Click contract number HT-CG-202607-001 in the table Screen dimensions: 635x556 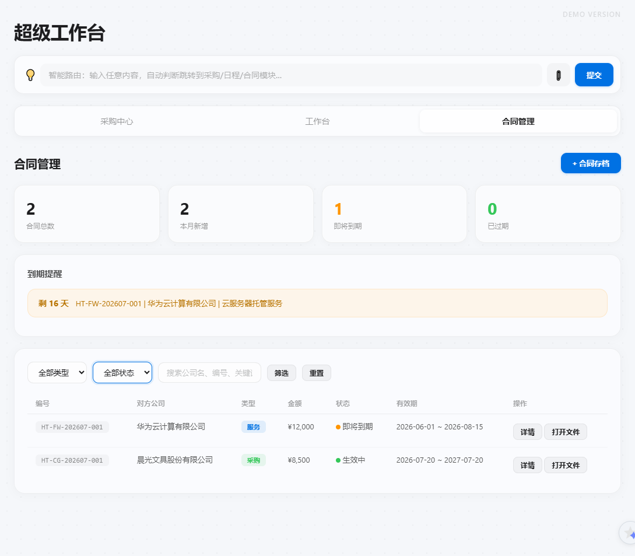coord(72,460)
